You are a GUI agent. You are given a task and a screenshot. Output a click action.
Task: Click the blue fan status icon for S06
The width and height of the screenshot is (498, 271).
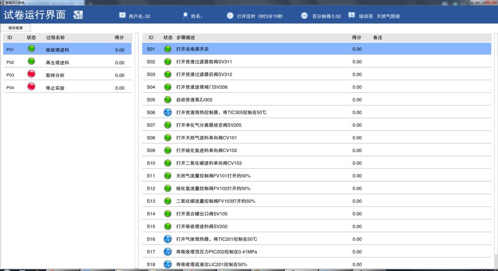[168, 112]
